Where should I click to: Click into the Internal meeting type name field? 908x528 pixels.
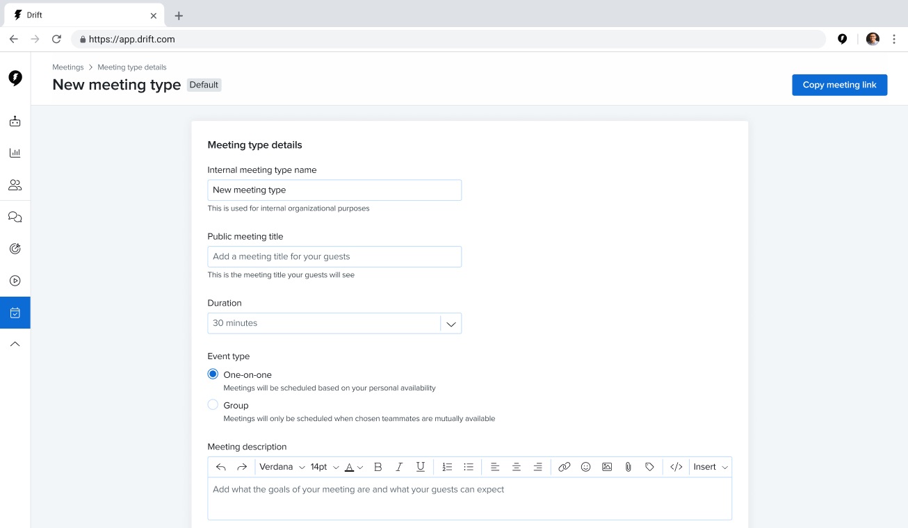pyautogui.click(x=334, y=190)
